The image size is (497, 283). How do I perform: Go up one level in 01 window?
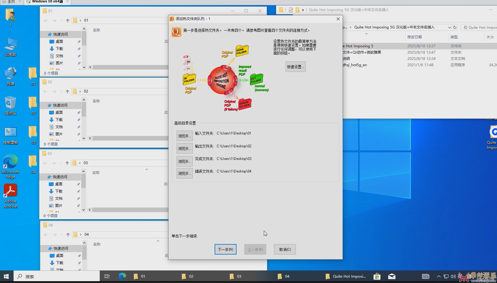68,20
